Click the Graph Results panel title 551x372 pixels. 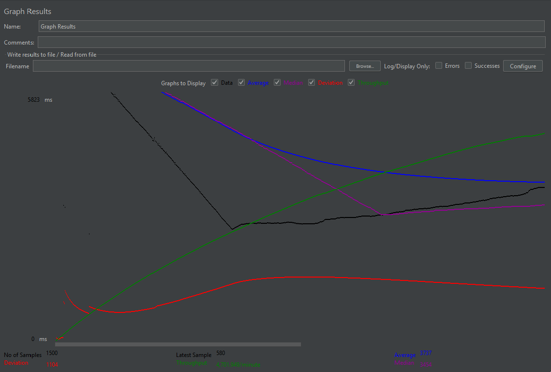28,11
